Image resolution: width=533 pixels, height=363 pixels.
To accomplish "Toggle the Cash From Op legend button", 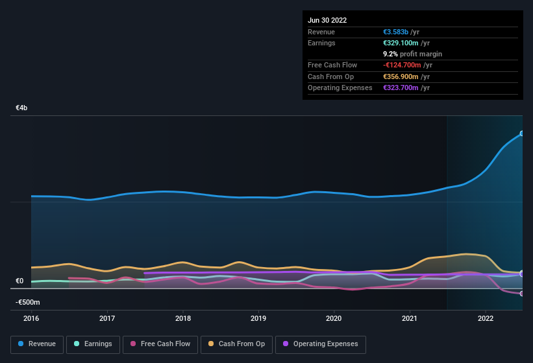I will (x=236, y=344).
